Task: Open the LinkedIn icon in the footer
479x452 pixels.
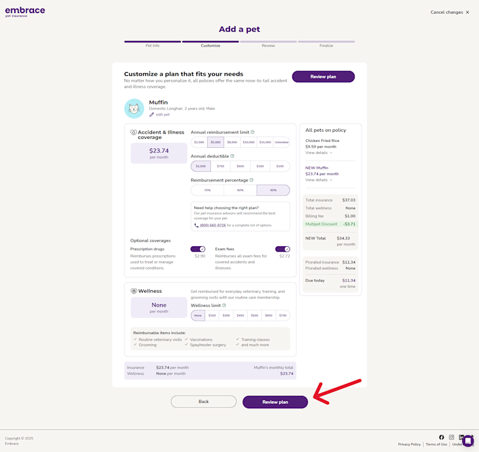Action: point(461,437)
